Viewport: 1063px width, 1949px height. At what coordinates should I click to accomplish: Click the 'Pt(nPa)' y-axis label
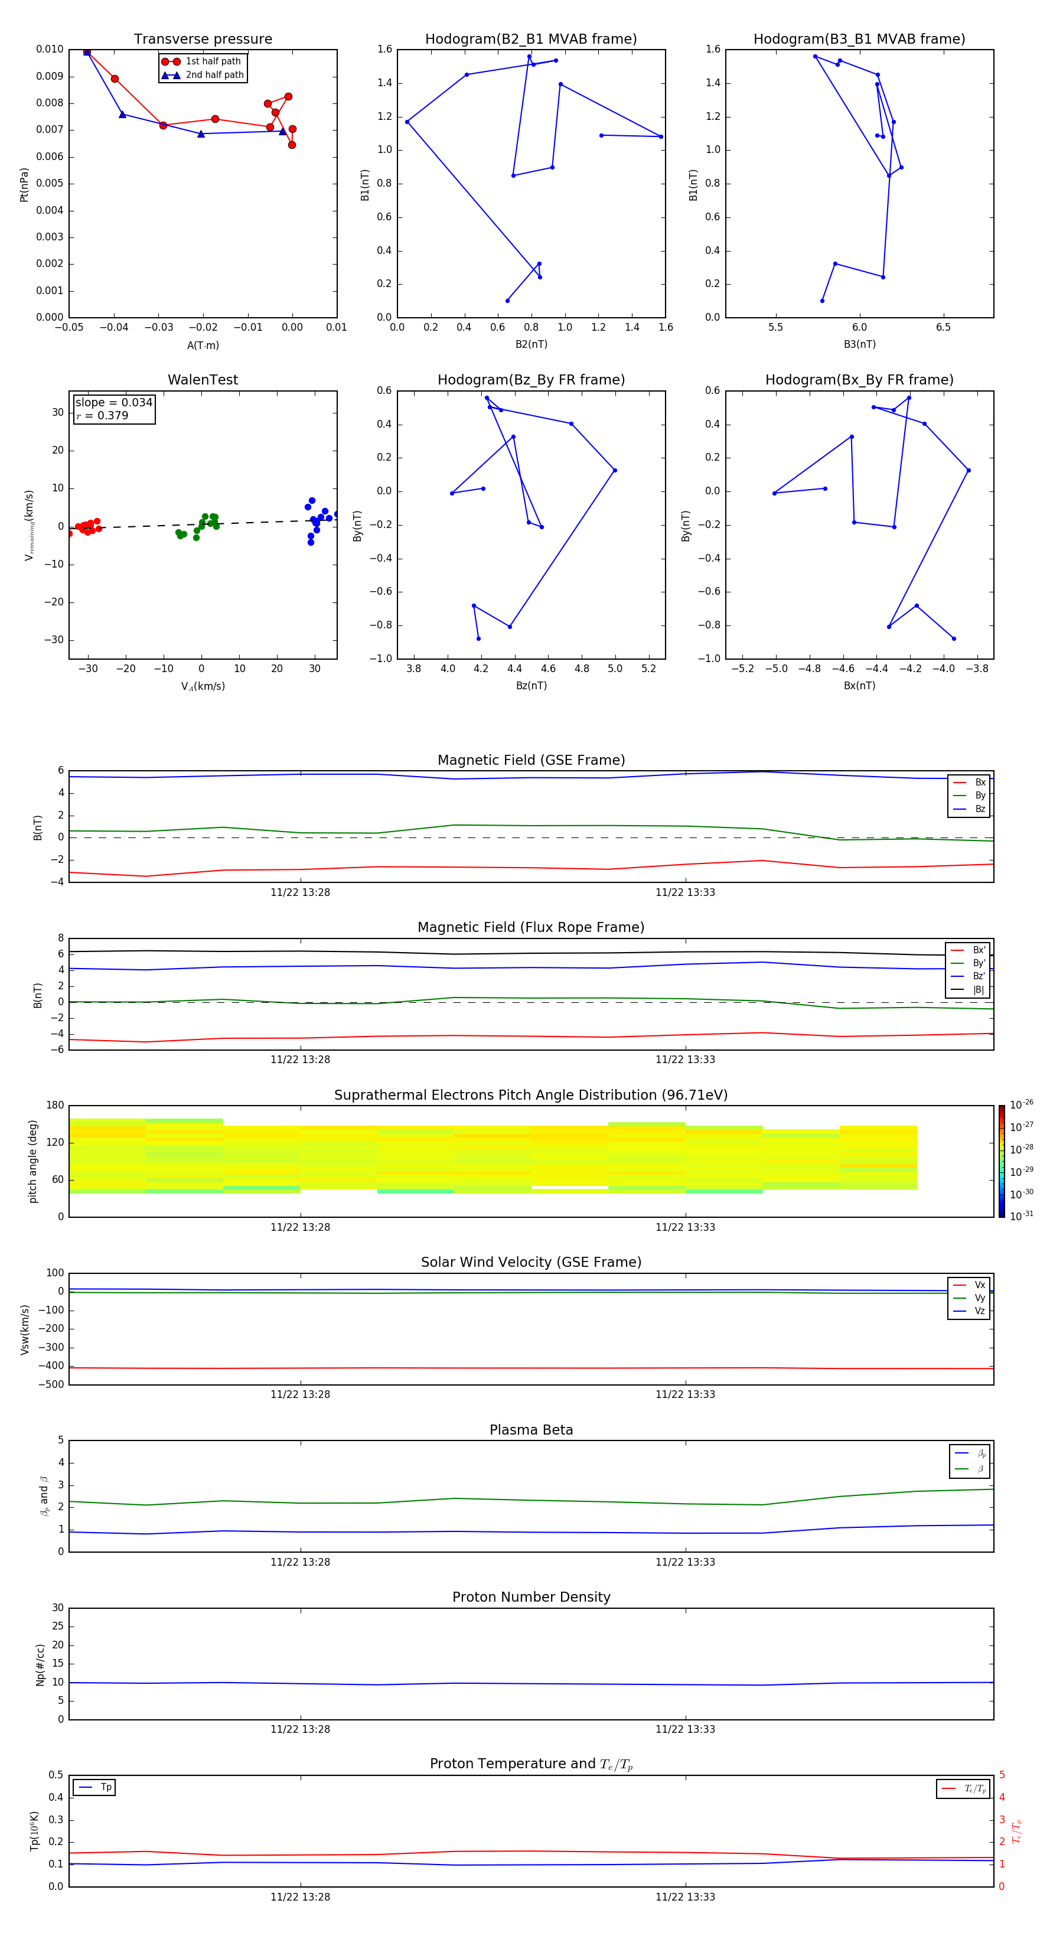click(24, 185)
